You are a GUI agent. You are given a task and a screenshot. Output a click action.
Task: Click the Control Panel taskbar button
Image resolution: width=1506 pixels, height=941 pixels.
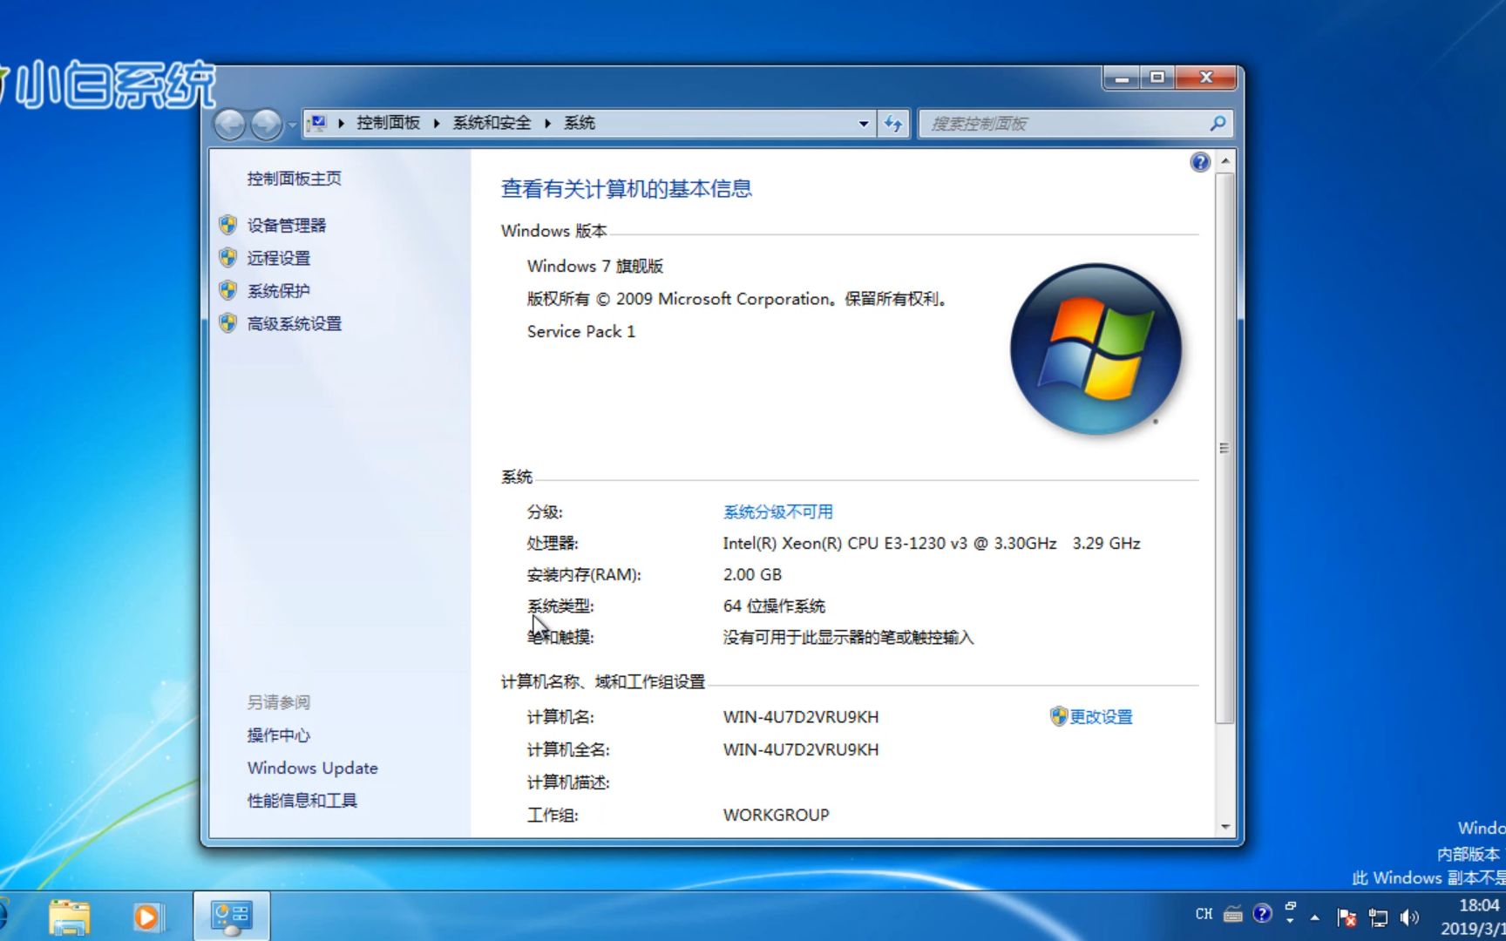[x=231, y=917]
